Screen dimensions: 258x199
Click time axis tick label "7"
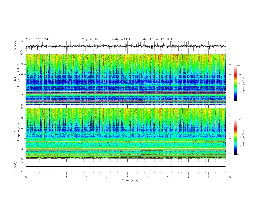(168, 177)
